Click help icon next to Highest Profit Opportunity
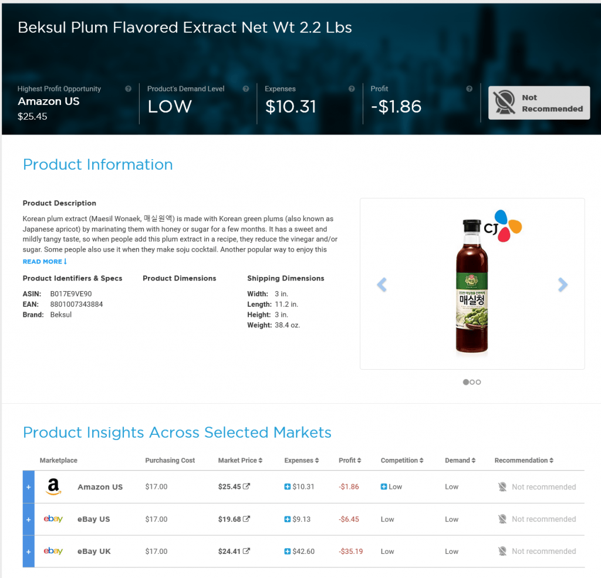 click(x=128, y=89)
